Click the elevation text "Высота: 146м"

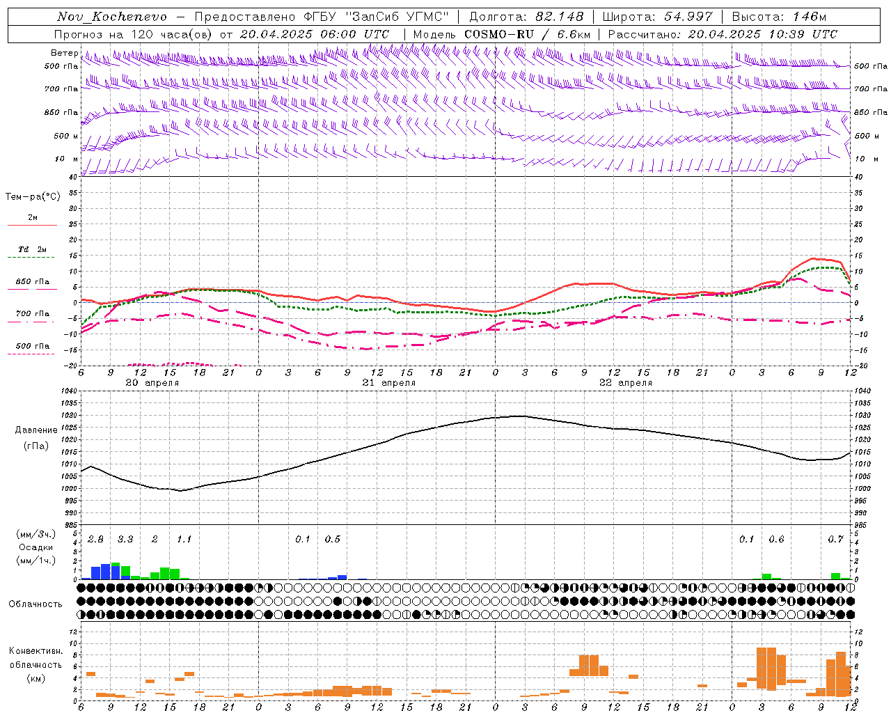coord(780,17)
